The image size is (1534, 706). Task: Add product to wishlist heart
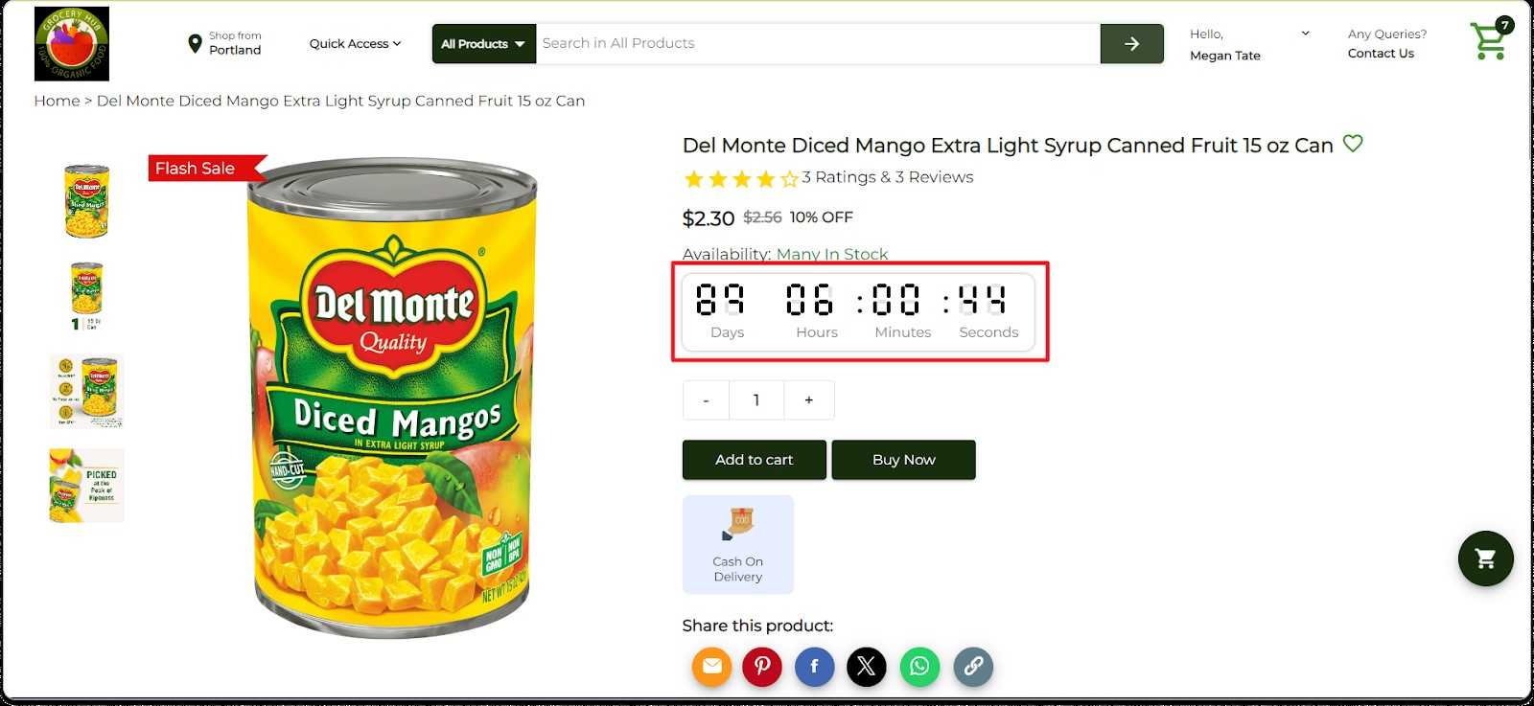(1353, 144)
